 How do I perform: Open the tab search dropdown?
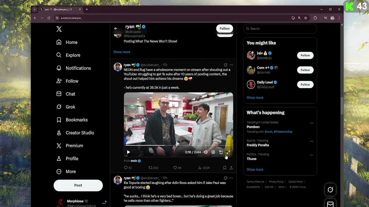pyautogui.click(x=35, y=9)
